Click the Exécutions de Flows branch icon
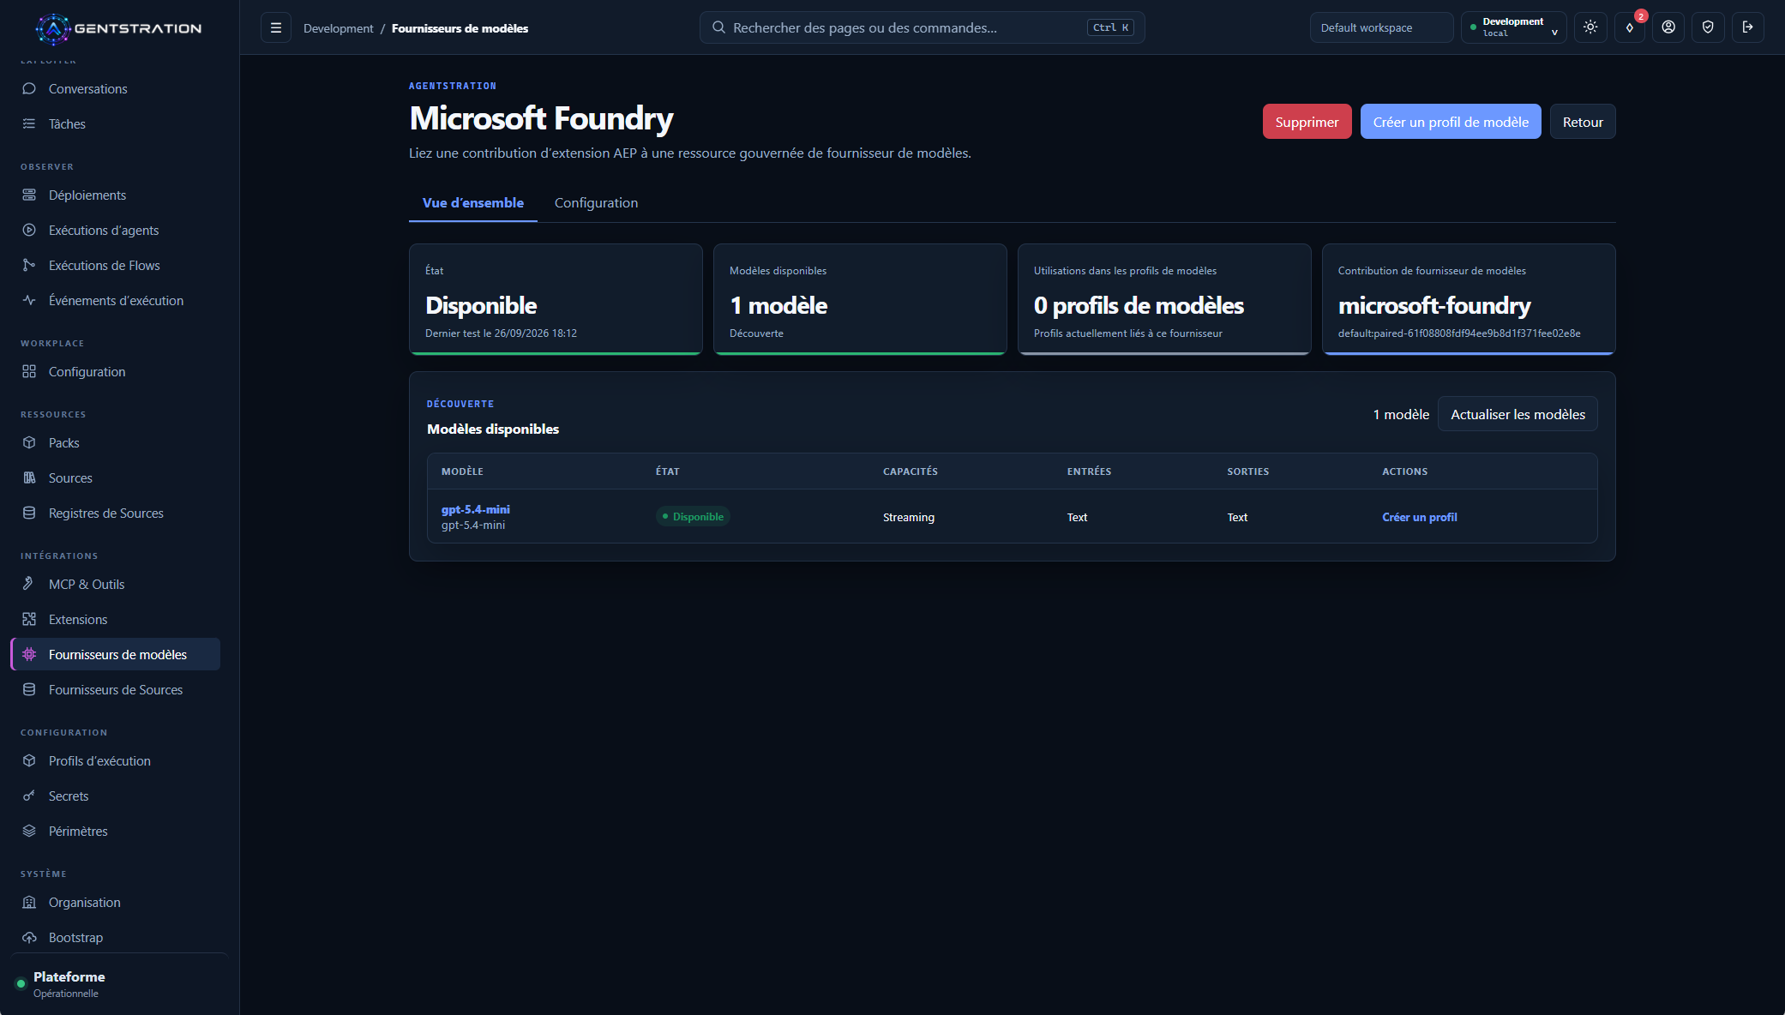The image size is (1785, 1015). pyautogui.click(x=29, y=266)
